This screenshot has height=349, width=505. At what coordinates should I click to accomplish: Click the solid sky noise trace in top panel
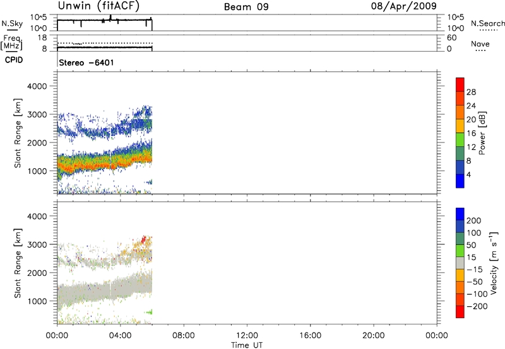click(x=105, y=20)
